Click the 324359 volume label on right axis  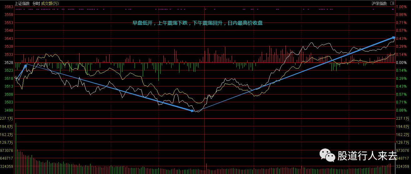click(x=403, y=166)
